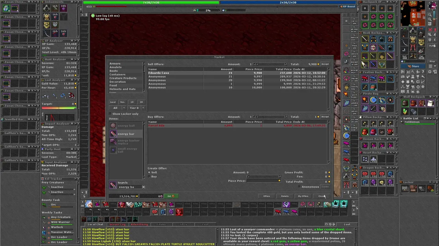Close the Kill Tracker panel
Viewport: 439px width, 246px height.
point(78,179)
